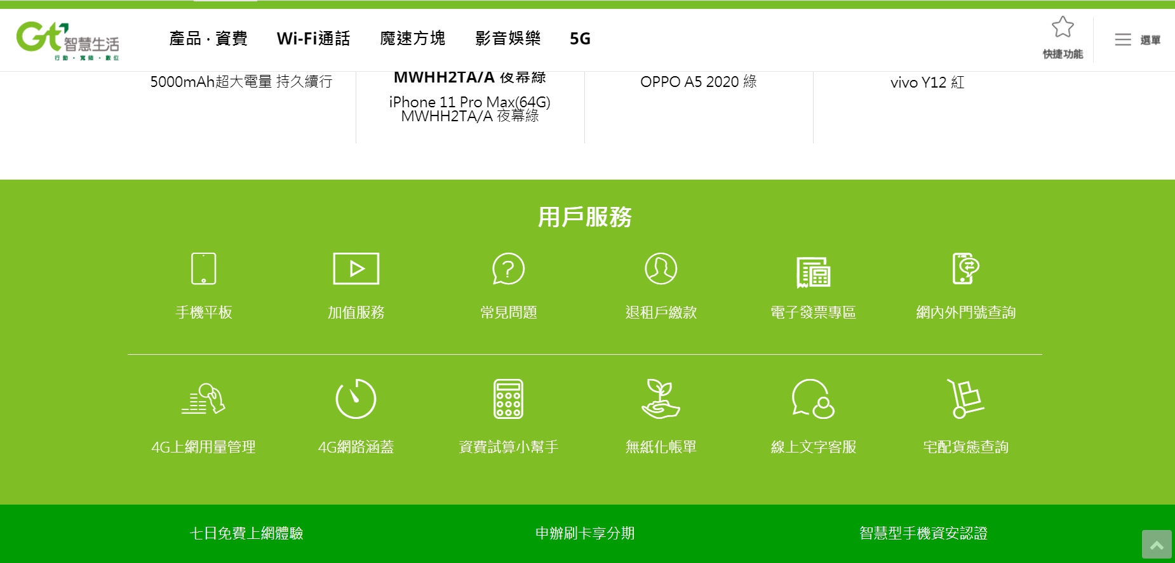Screen dimensions: 1175x563
Task: Click the 手機平板 phone icon
Action: [203, 268]
